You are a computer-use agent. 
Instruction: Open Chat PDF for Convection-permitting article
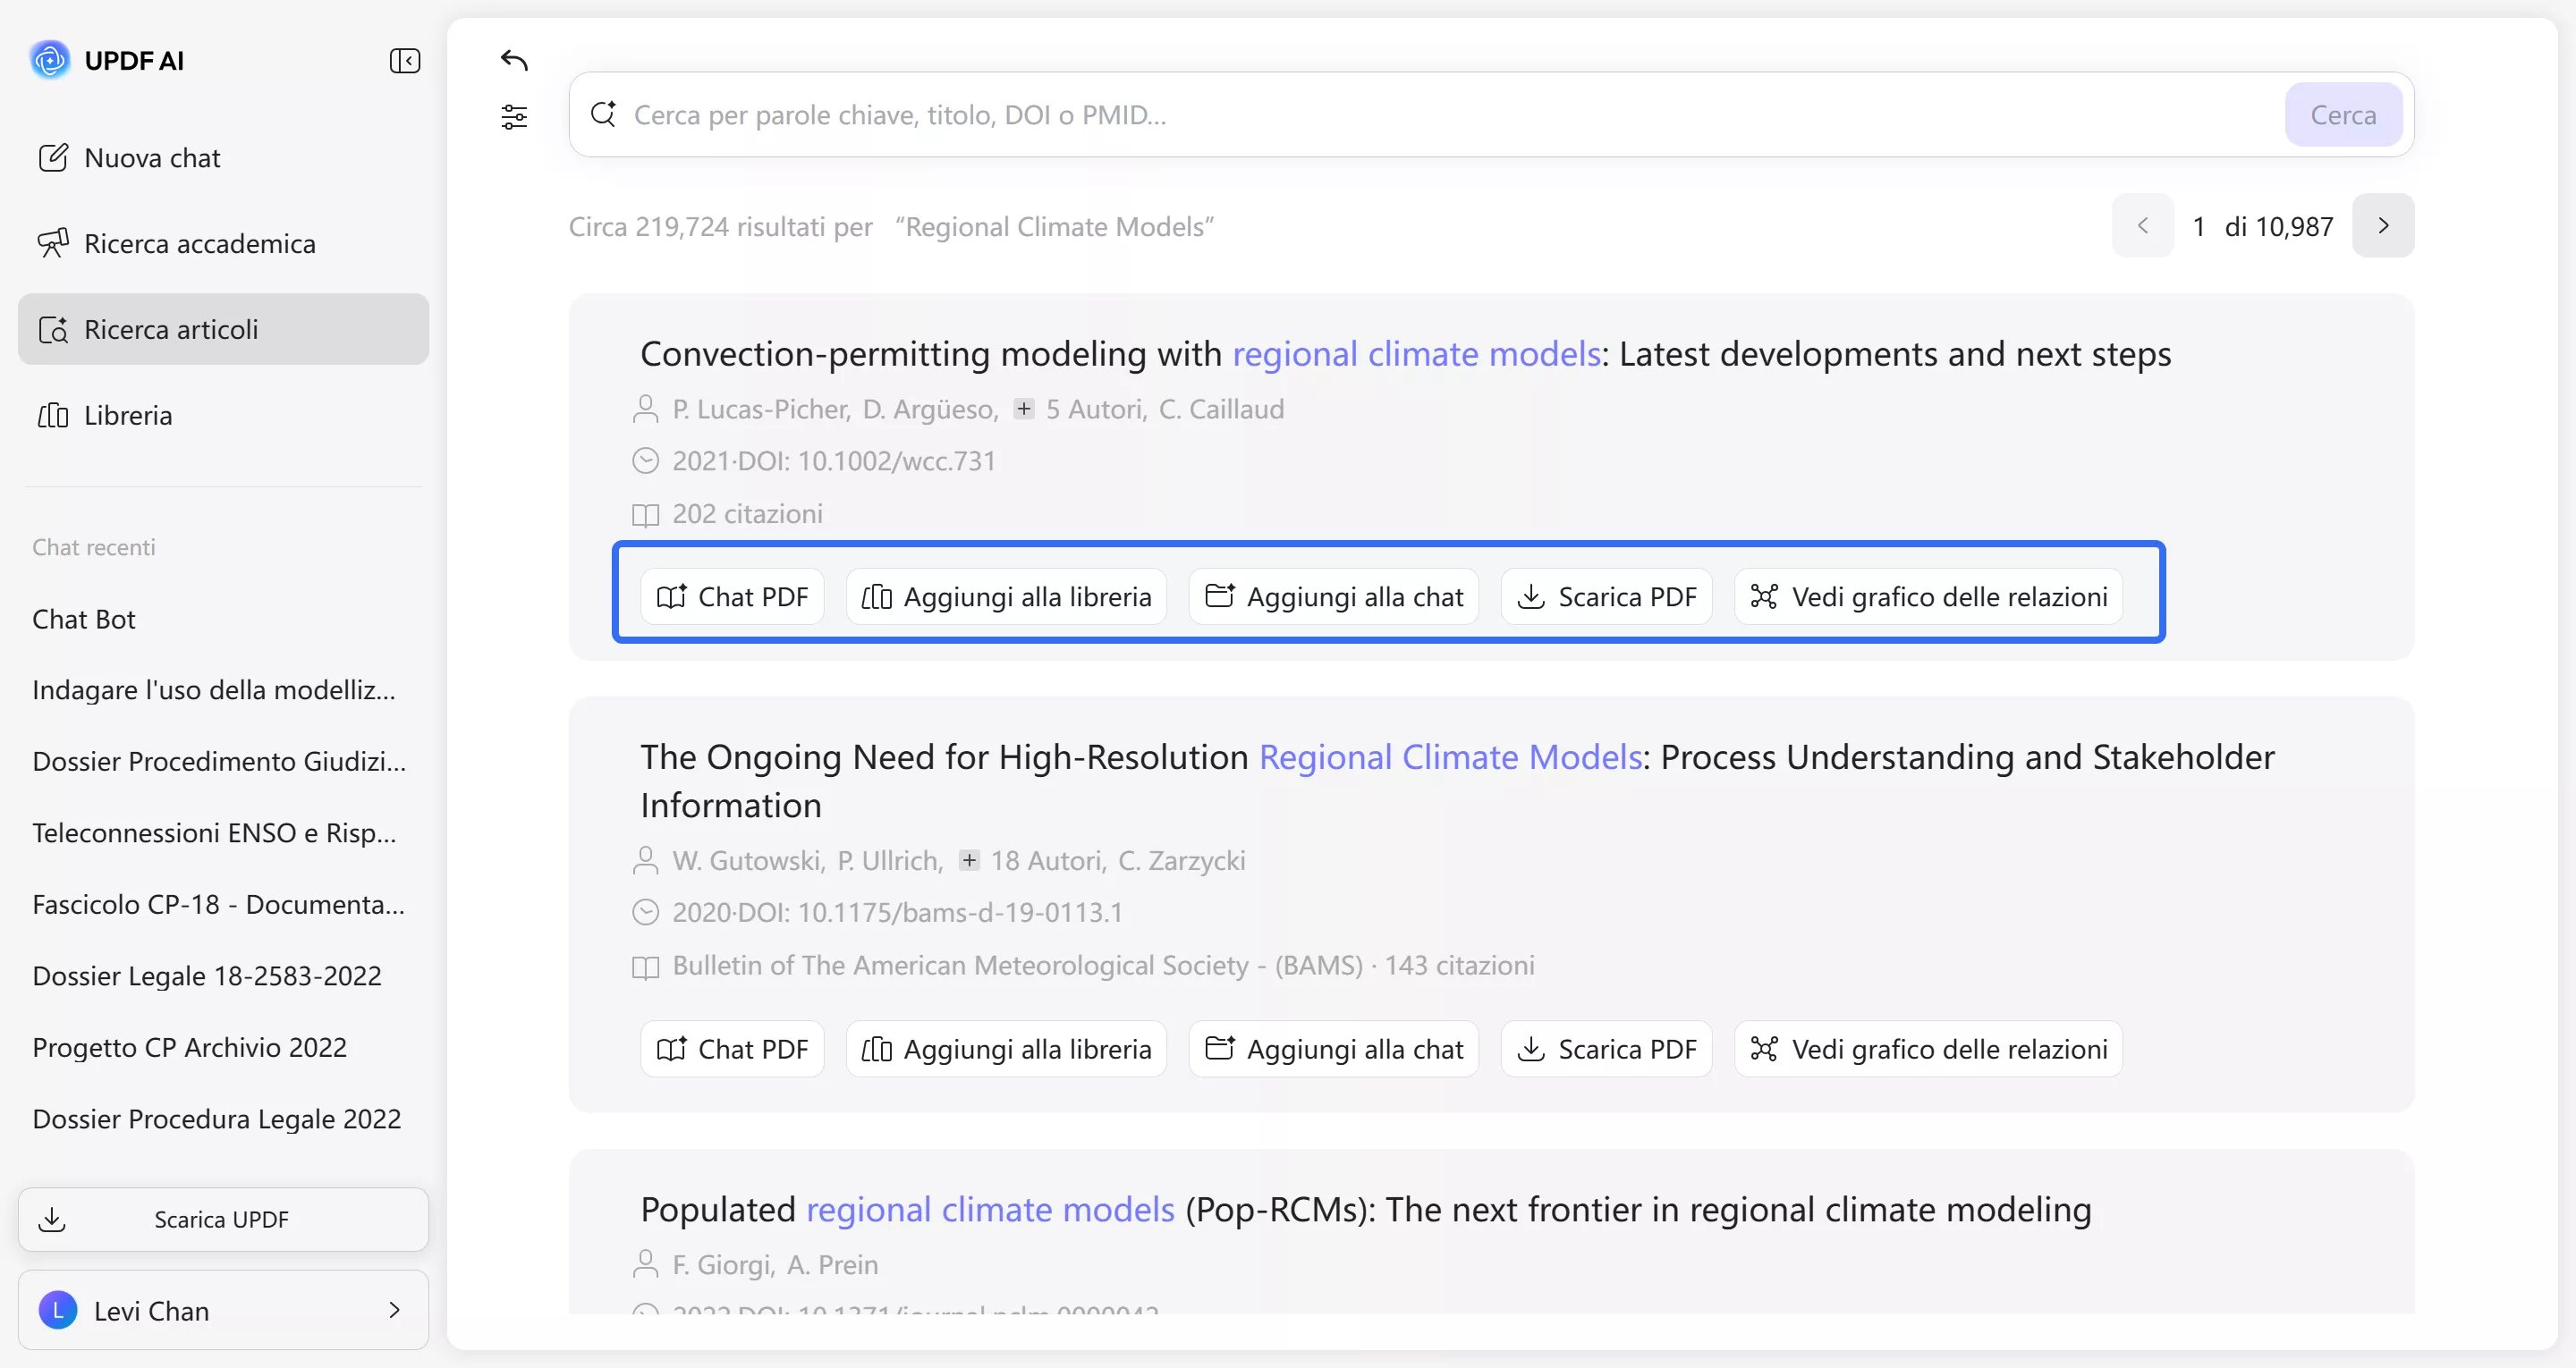tap(732, 597)
